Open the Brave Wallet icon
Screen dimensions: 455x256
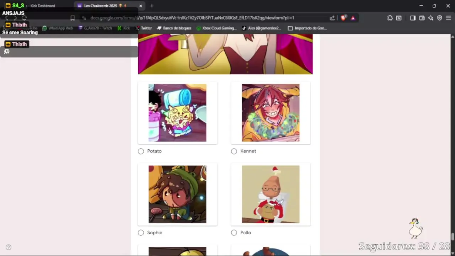tap(422, 18)
